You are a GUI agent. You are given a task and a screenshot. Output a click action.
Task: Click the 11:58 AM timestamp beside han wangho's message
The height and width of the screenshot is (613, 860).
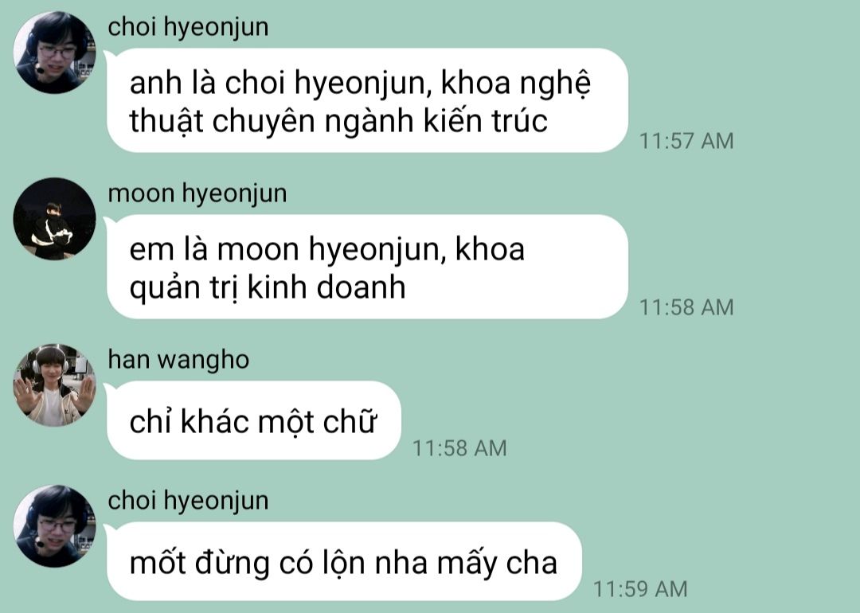pos(459,448)
